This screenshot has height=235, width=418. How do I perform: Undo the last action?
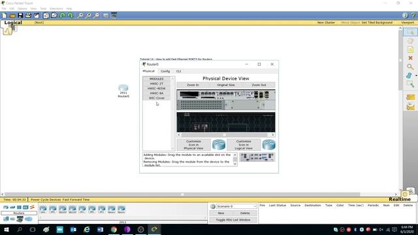pyautogui.click(x=63, y=16)
